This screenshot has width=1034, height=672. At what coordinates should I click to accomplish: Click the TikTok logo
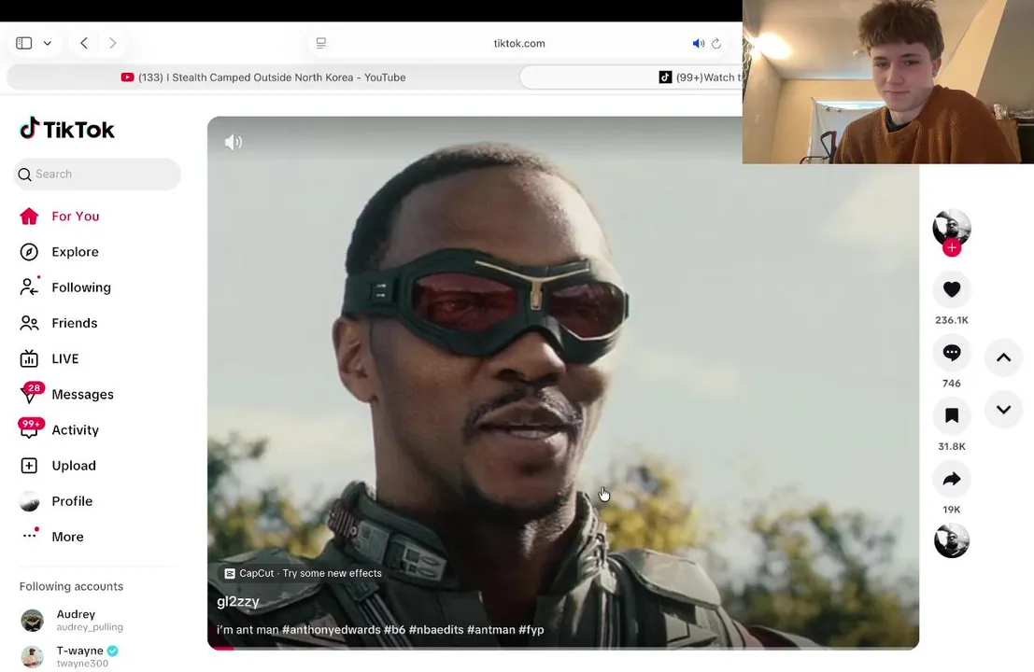(x=66, y=129)
